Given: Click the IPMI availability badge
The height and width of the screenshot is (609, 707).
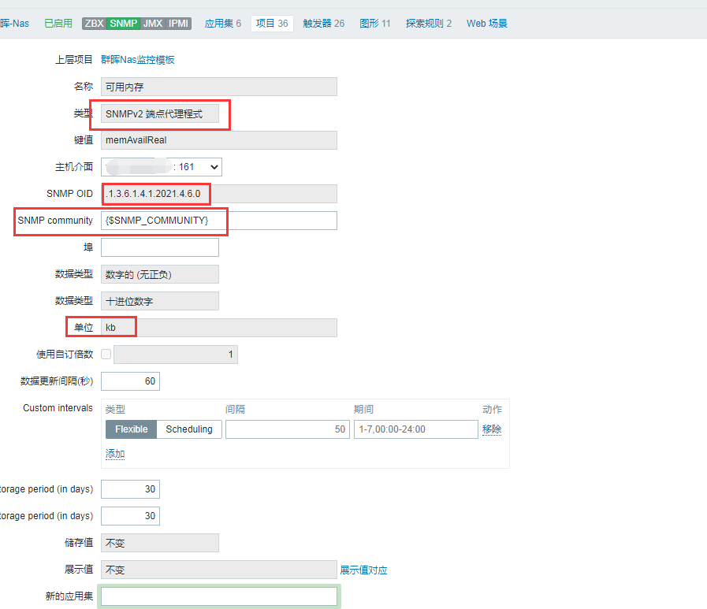Looking at the screenshot, I should (x=179, y=24).
